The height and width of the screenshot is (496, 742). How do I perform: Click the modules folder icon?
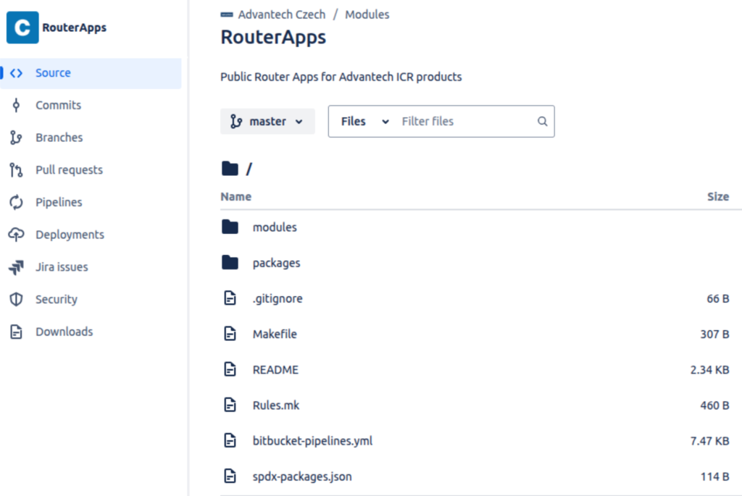pos(230,227)
